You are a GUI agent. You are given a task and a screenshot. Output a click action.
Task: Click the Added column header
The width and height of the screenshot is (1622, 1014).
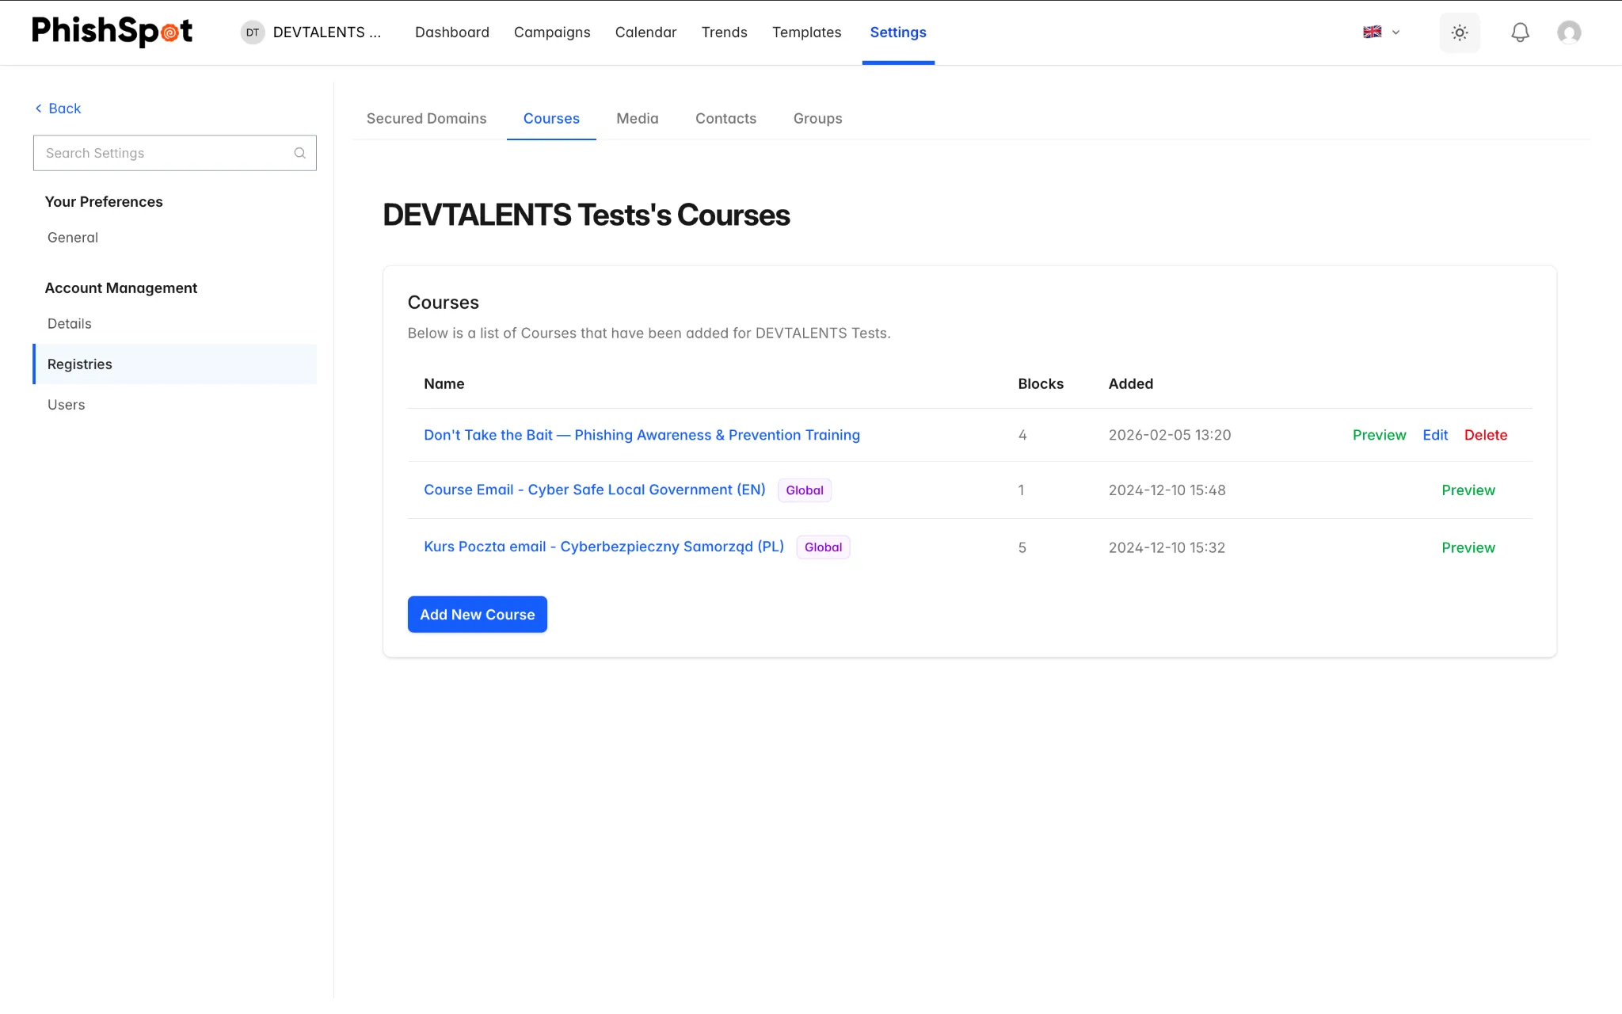(1131, 384)
